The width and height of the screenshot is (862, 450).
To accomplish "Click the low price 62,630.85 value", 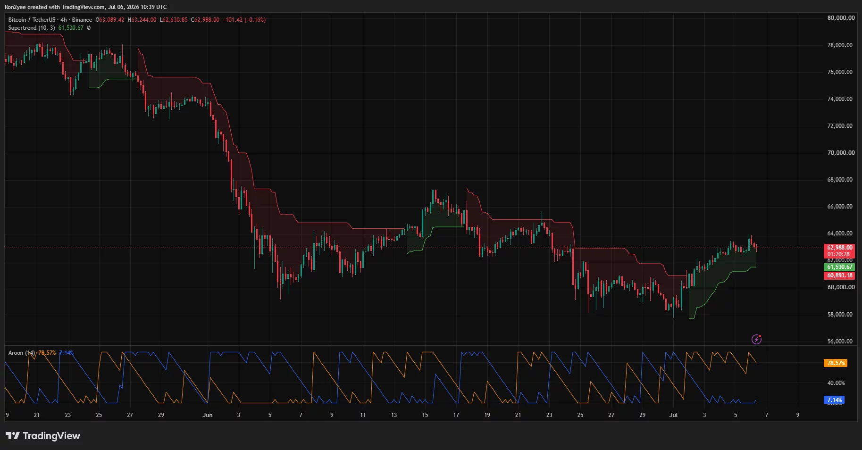I will 175,20.
